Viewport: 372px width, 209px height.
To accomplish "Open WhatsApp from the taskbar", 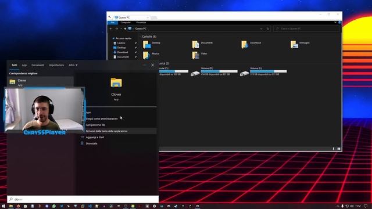I will click(x=54, y=206).
